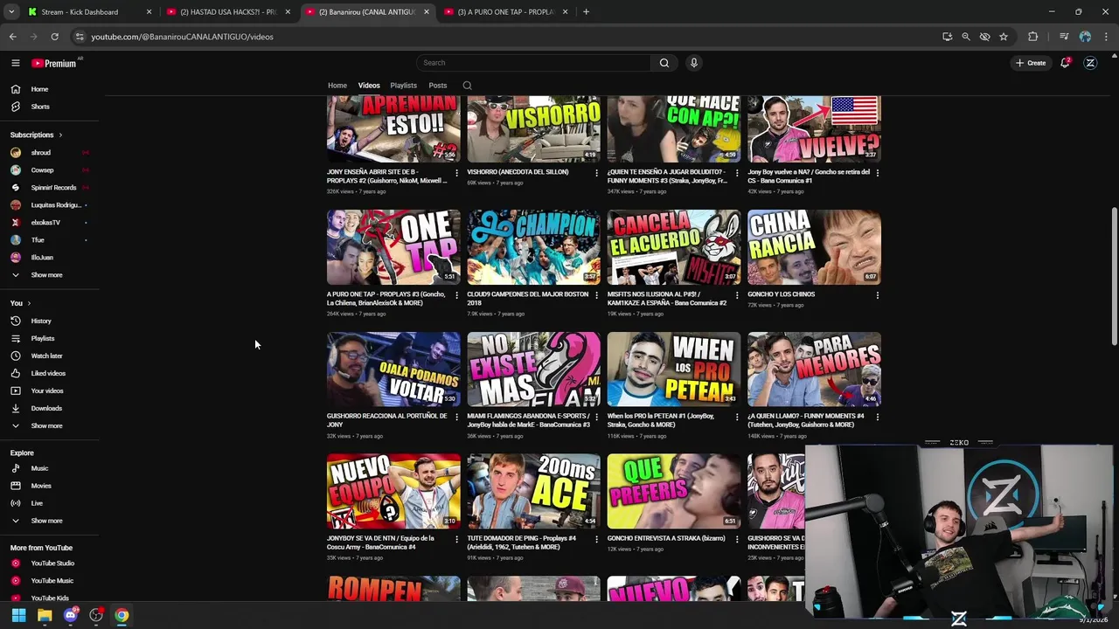Open options menu for GUISHORRO REACCIONA video
The image size is (1119, 629).
pyautogui.click(x=456, y=417)
